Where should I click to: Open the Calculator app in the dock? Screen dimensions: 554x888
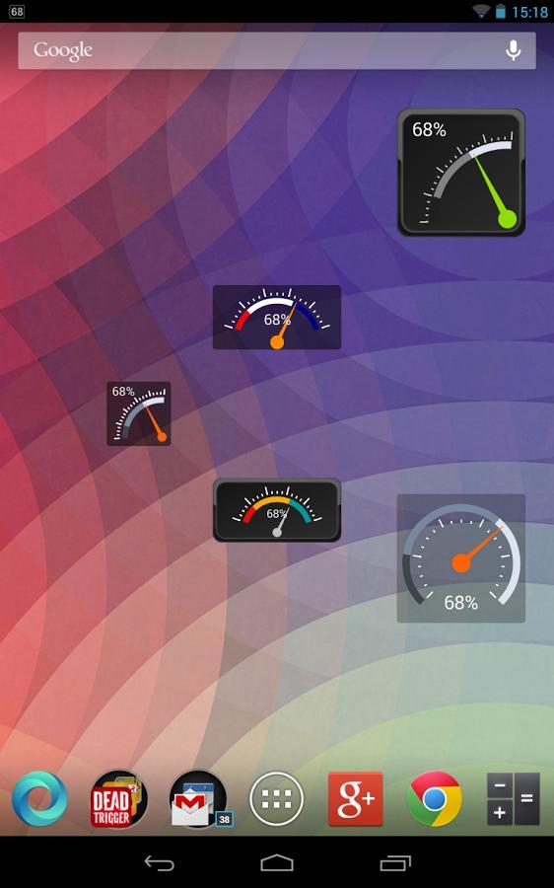(514, 798)
